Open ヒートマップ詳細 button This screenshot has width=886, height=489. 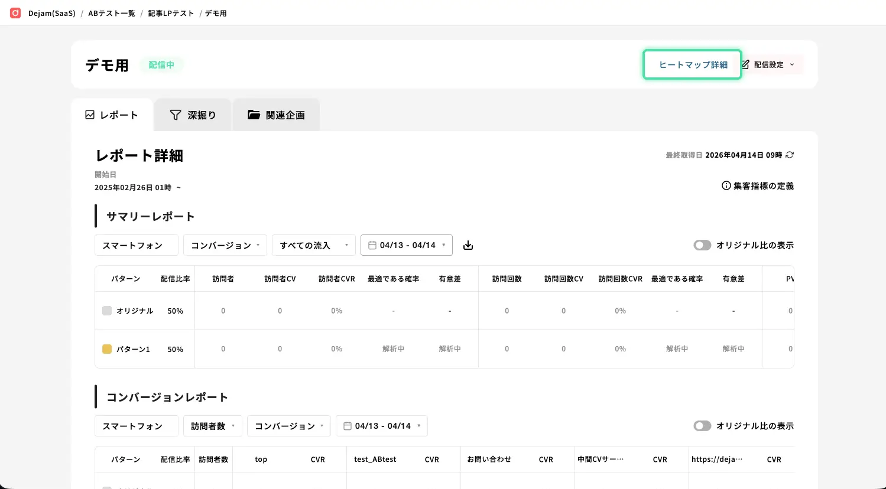692,64
